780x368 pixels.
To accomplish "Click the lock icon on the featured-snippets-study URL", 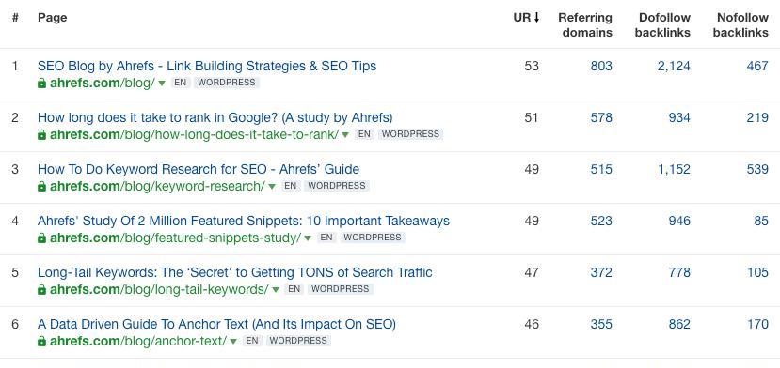I will (x=41, y=238).
